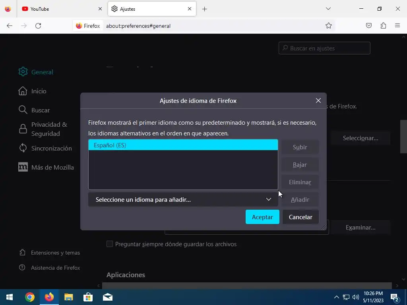Open Asistencia de Firefox link

click(50, 268)
